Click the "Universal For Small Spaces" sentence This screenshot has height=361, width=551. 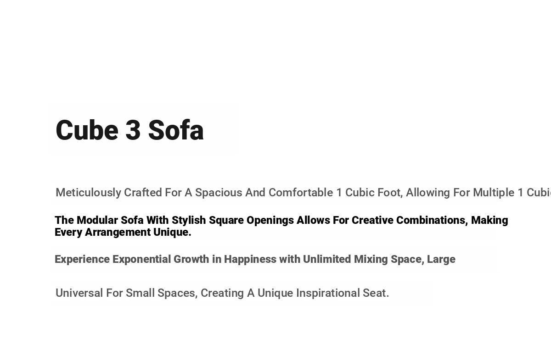click(222, 293)
